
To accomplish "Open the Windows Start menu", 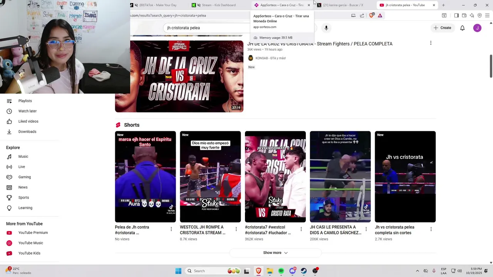I will coord(178,271).
